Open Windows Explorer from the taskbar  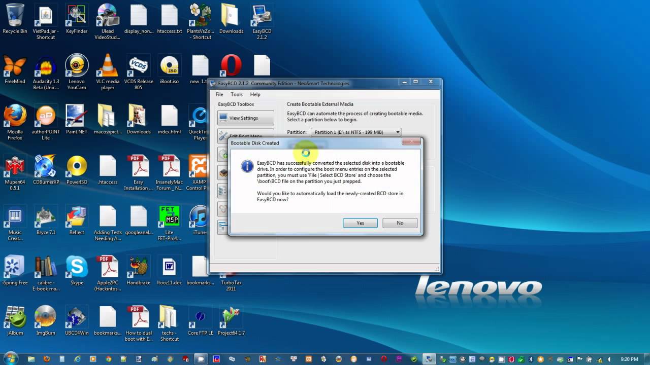point(31,359)
